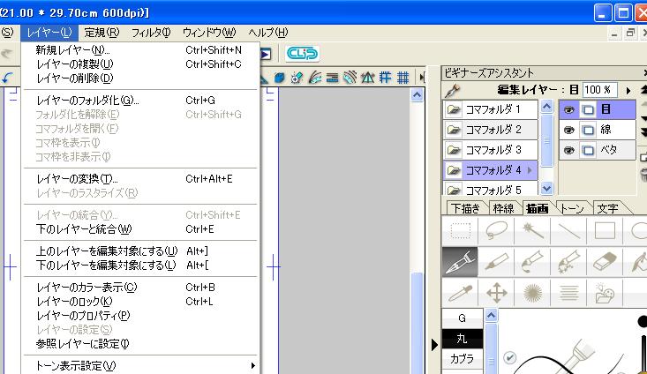Hide the 目 layer using its eye icon

pos(569,110)
